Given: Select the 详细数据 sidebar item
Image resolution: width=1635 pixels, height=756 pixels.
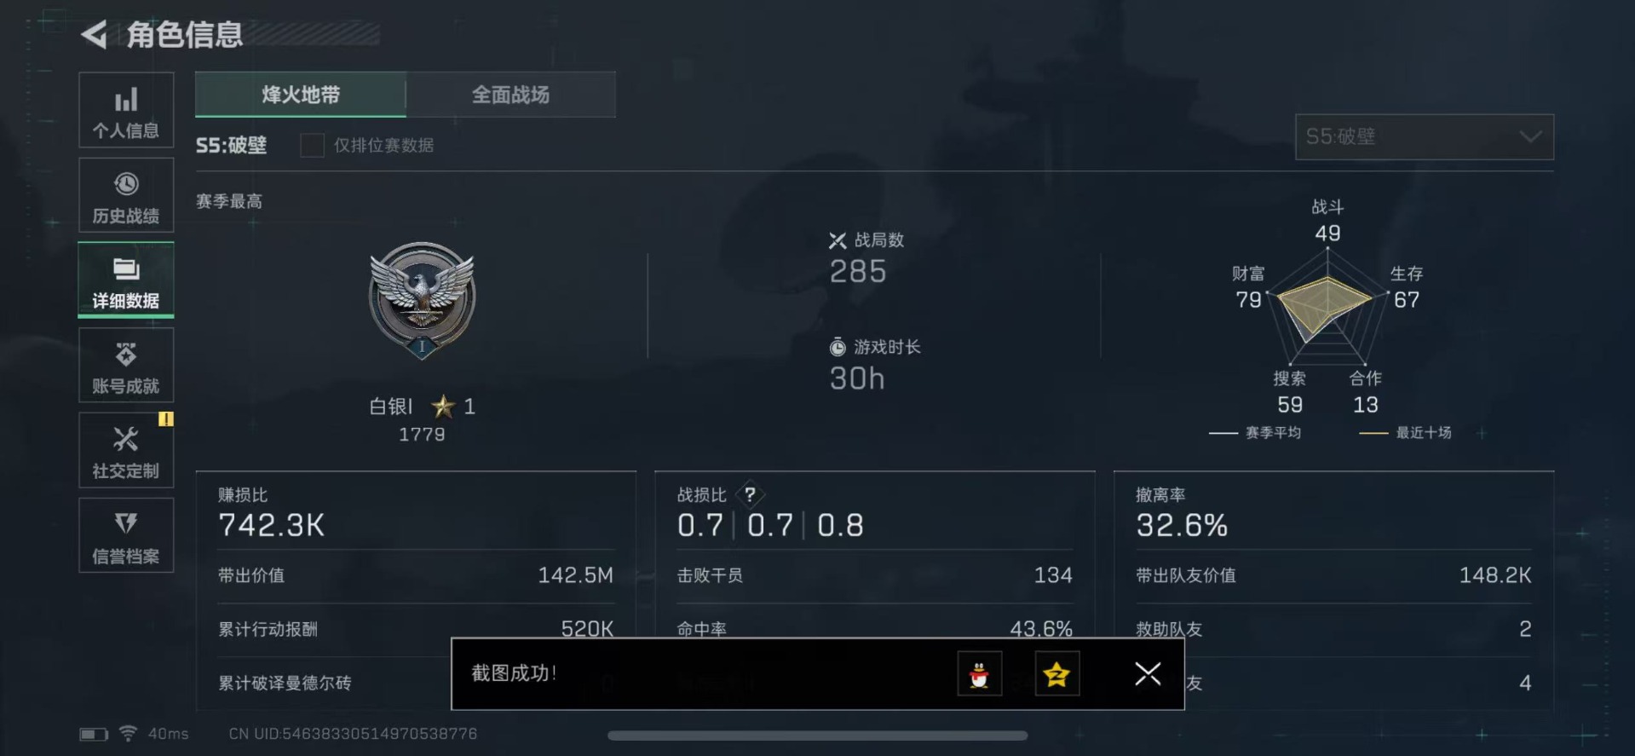Looking at the screenshot, I should [126, 280].
